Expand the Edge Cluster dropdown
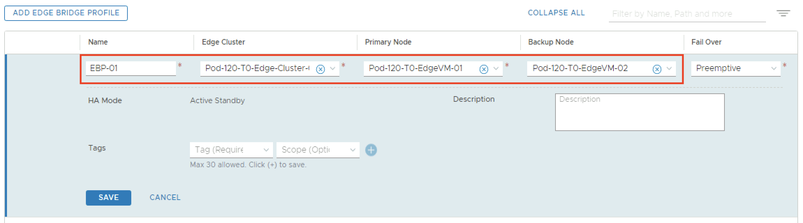The width and height of the screenshot is (803, 223). [333, 68]
